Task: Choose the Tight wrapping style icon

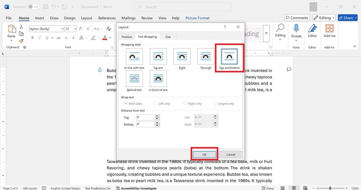Action: coord(182,57)
